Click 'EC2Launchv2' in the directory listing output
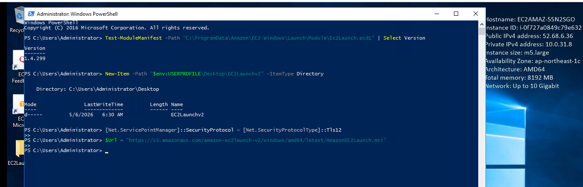Viewport: 583px width, 187px height. pyautogui.click(x=187, y=115)
